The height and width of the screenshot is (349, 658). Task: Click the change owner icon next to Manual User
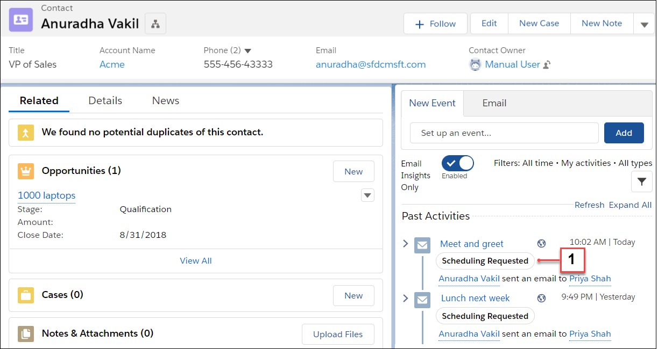[547, 65]
